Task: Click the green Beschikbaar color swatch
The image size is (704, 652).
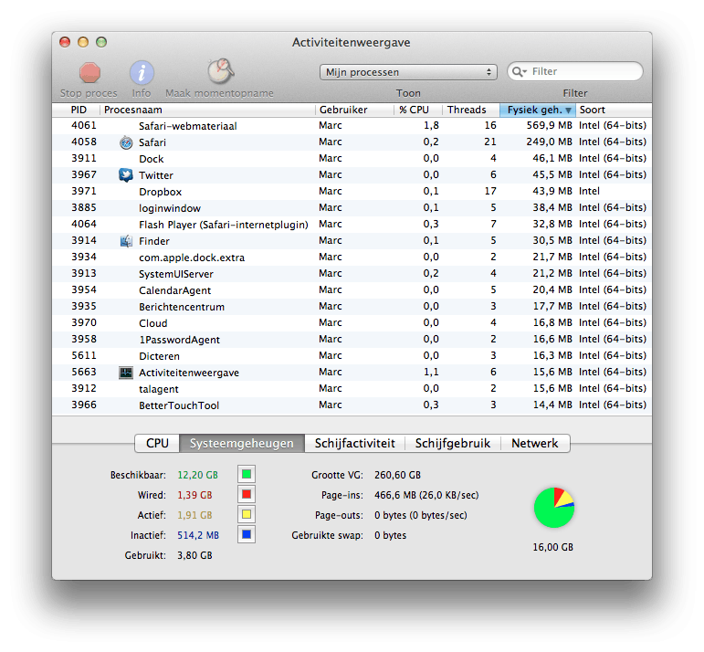Action: [247, 474]
